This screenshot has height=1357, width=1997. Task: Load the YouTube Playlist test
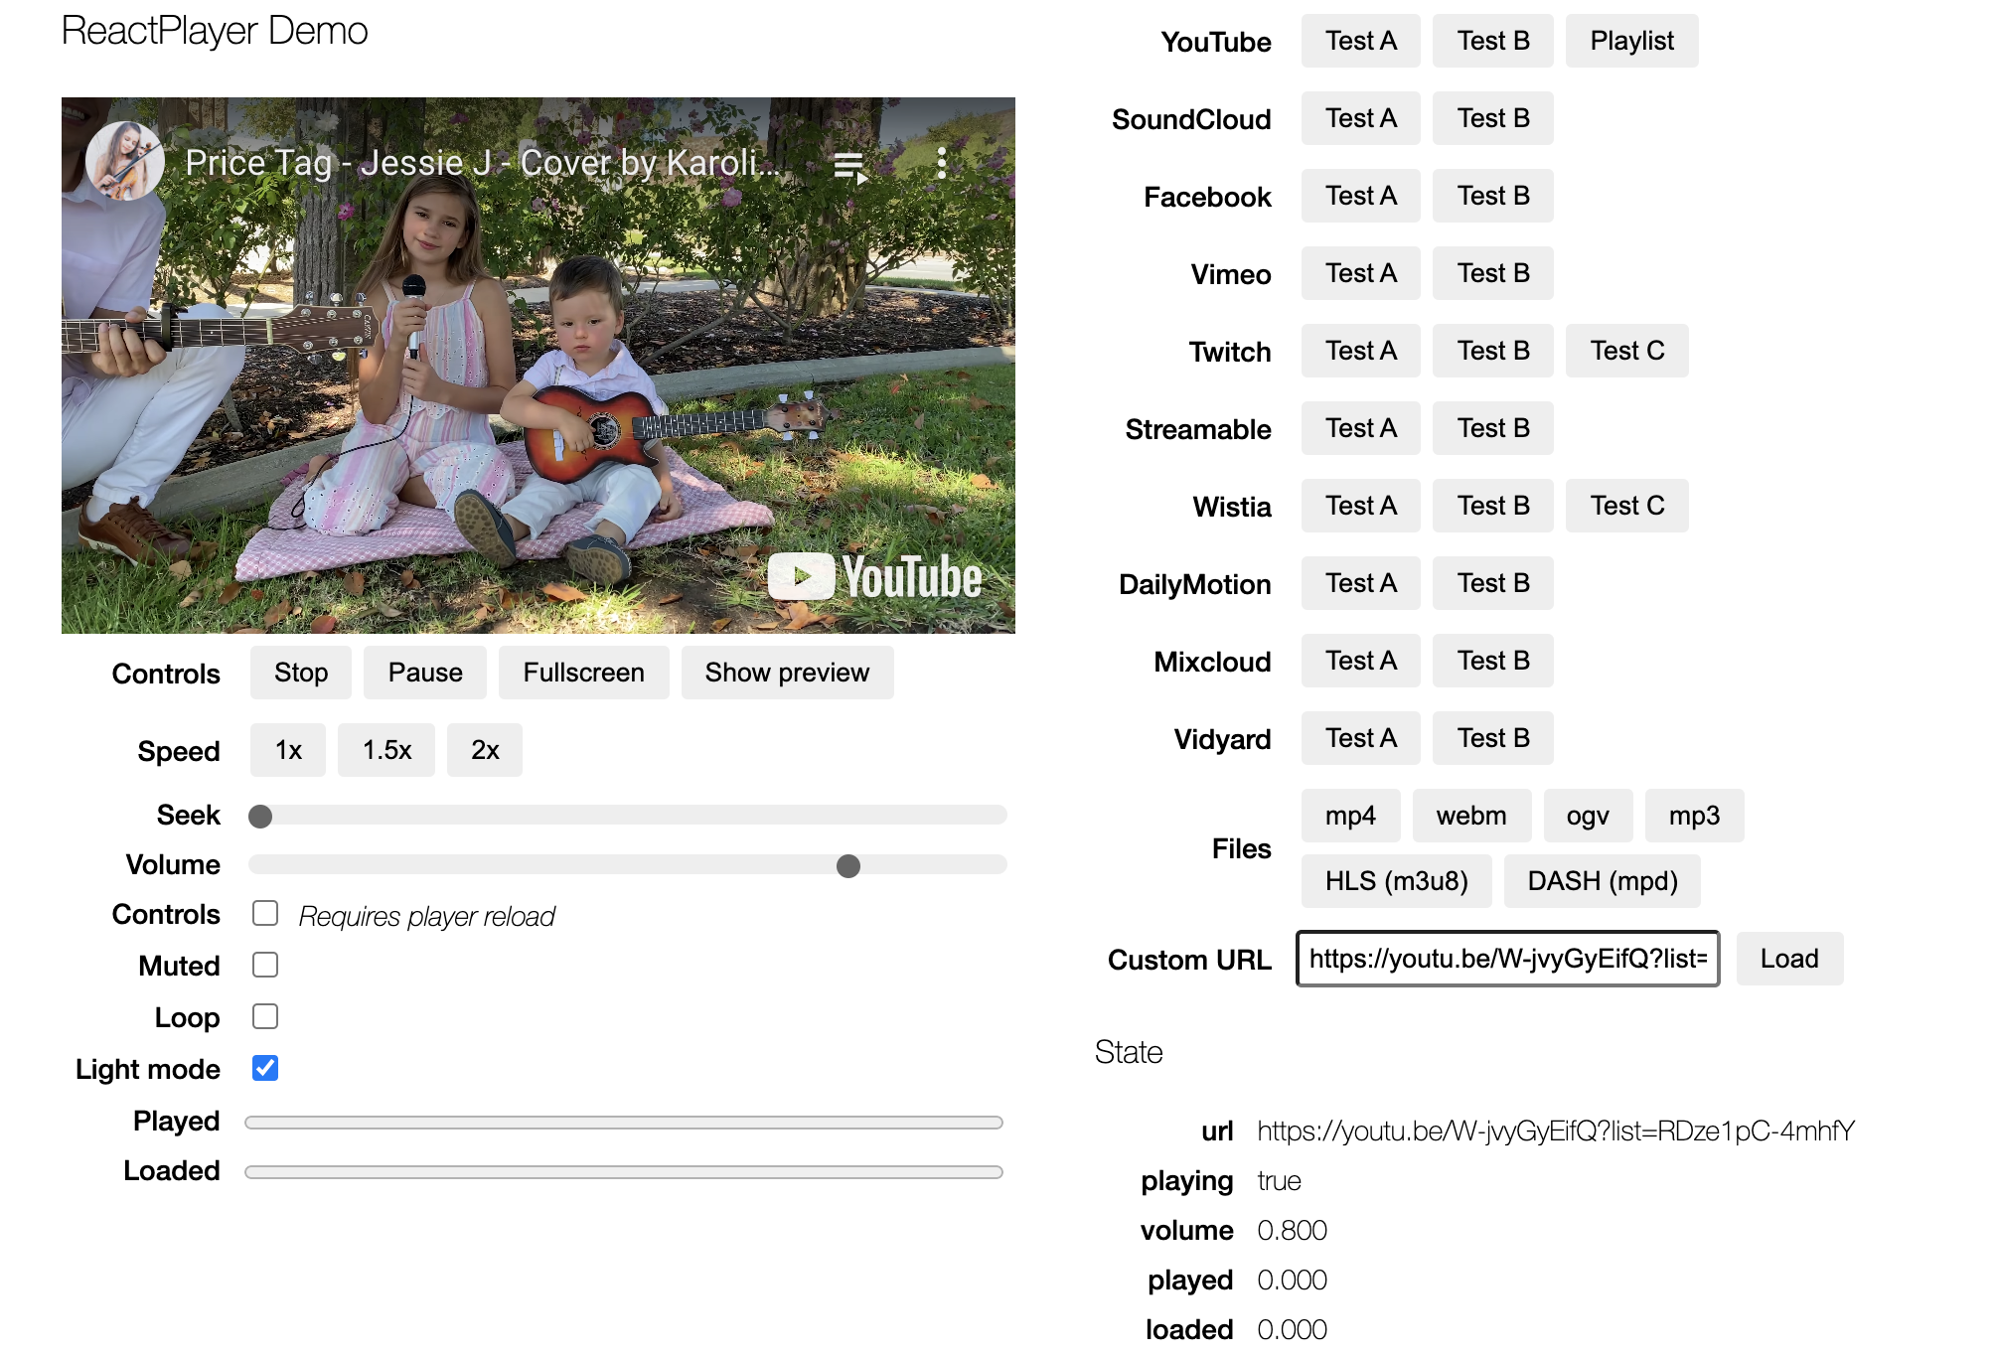tap(1631, 41)
